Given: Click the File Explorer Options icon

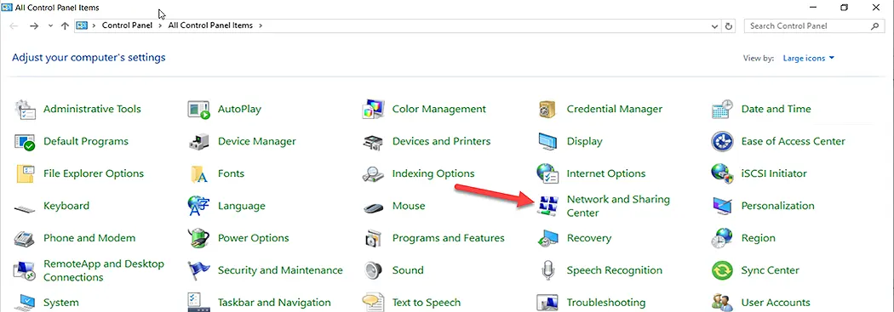Looking at the screenshot, I should click(25, 173).
